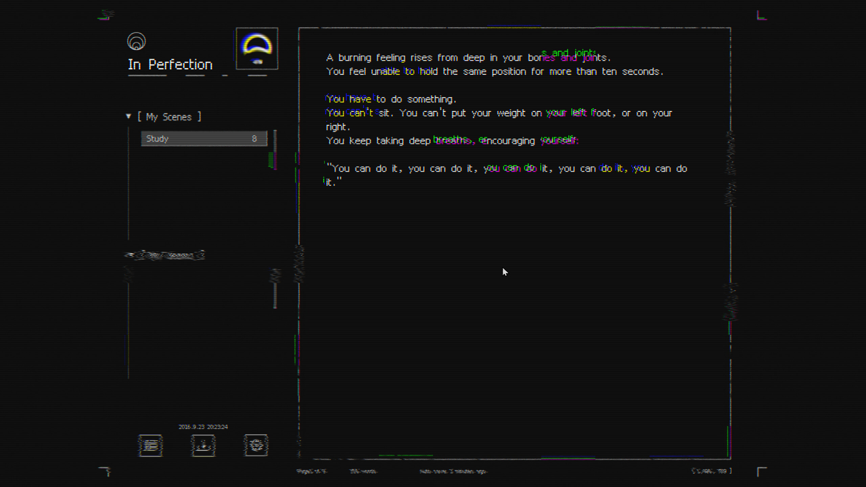
Task: Click the concentric circles logo icon
Action: click(x=136, y=41)
